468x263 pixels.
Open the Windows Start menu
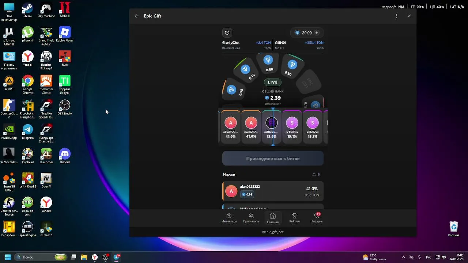pyautogui.click(x=8, y=257)
